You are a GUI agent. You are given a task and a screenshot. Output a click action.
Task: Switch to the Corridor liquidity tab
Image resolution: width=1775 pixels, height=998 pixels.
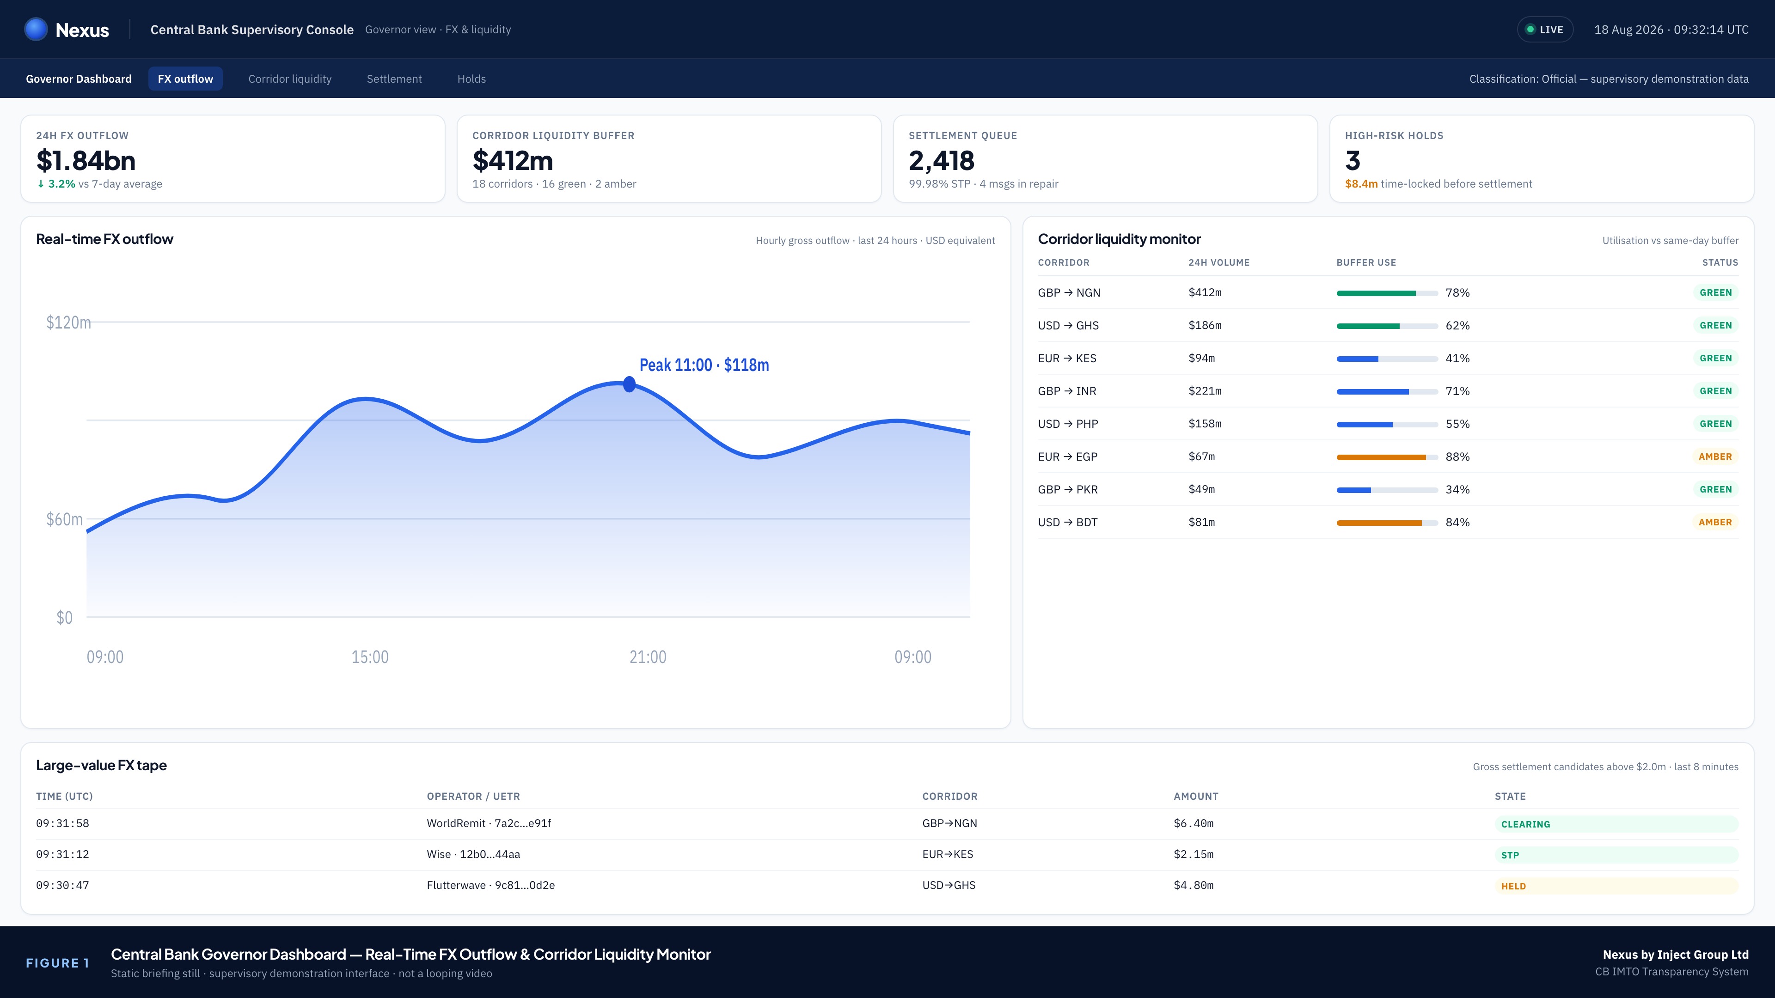[x=290, y=79]
